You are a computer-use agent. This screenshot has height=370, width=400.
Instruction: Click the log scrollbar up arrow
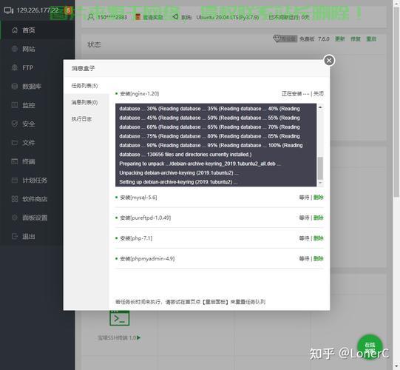pyautogui.click(x=320, y=107)
